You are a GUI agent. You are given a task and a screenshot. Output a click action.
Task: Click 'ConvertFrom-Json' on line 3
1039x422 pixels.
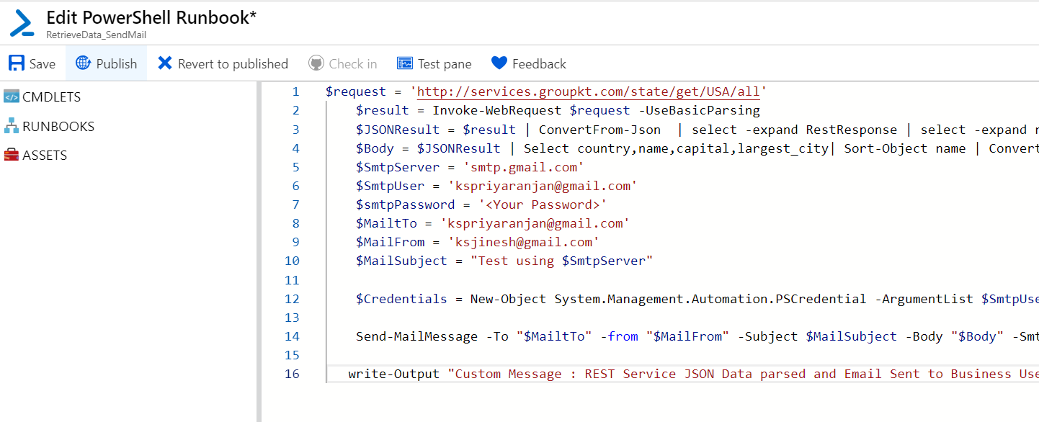tap(599, 130)
